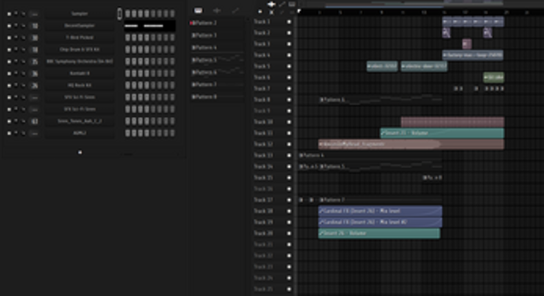Adjust pan knob of Sampler channel

tap(16, 14)
